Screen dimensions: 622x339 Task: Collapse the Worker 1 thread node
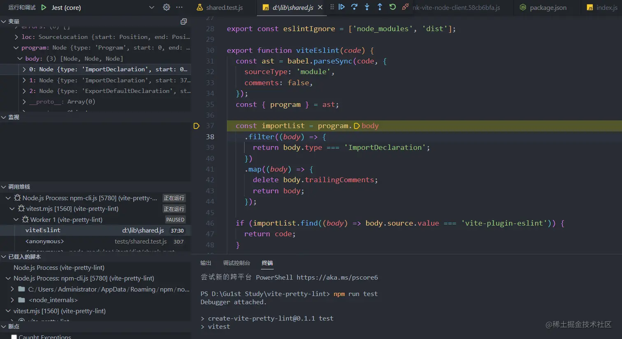(16, 220)
